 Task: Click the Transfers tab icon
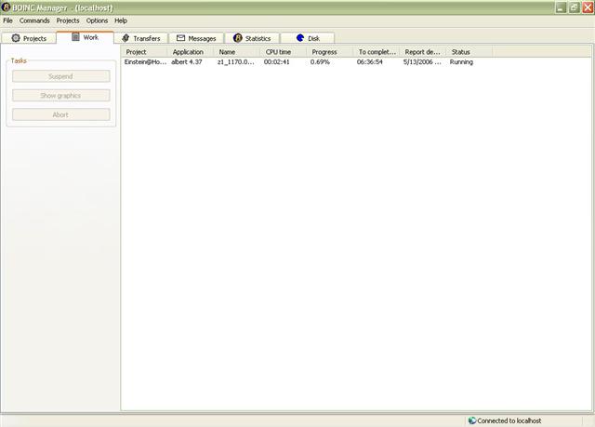pyautogui.click(x=126, y=38)
